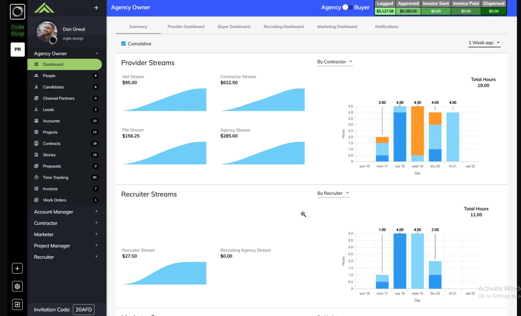Click the Projects count badge 15
521x316 pixels.
95,132
